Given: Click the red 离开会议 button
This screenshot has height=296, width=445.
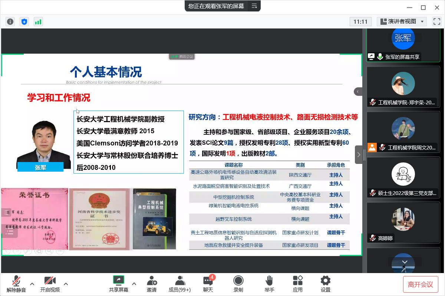Looking at the screenshot, I should (x=421, y=284).
